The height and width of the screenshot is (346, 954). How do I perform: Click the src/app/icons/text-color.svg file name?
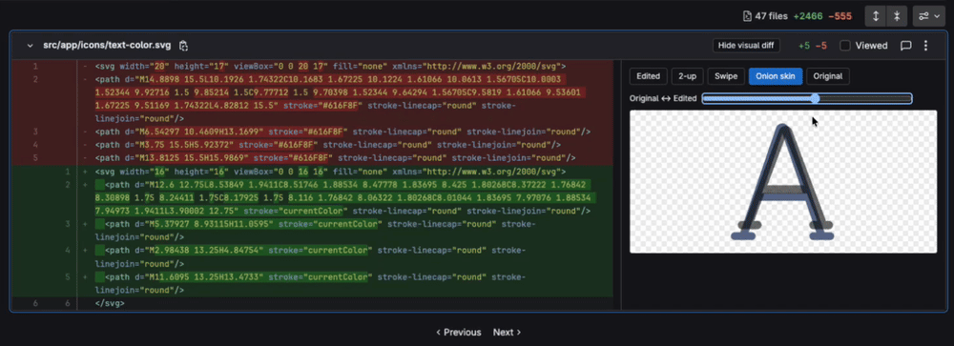[x=108, y=46]
